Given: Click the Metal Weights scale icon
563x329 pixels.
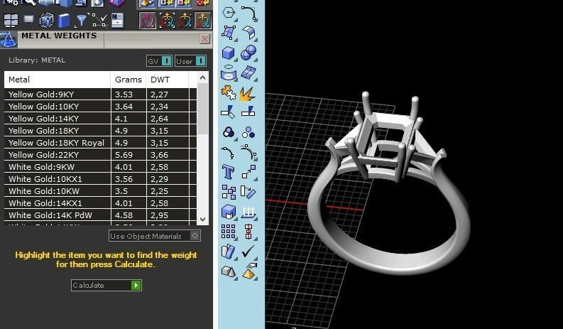Looking at the screenshot, I should pyautogui.click(x=9, y=40).
